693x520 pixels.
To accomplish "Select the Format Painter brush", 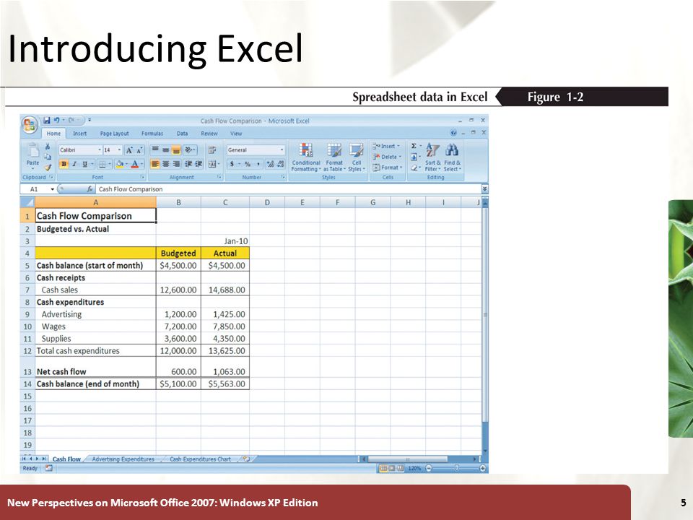I will 48,167.
